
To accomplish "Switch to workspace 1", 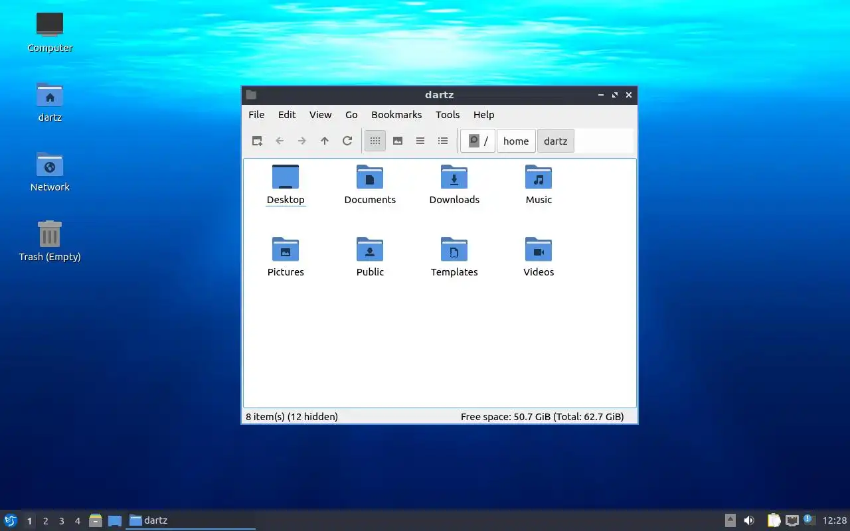I will (29, 521).
